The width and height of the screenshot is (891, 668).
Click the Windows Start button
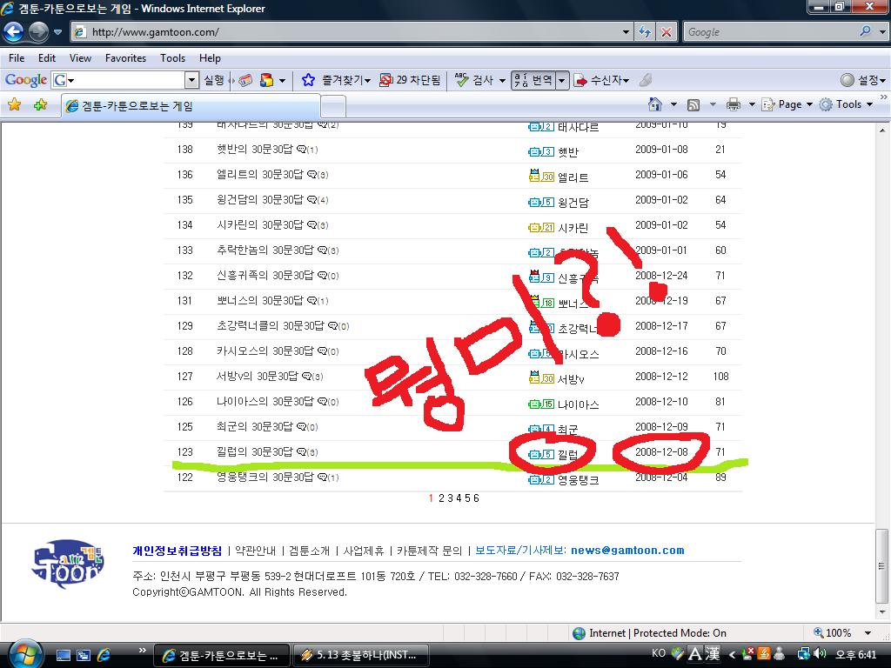(23, 653)
